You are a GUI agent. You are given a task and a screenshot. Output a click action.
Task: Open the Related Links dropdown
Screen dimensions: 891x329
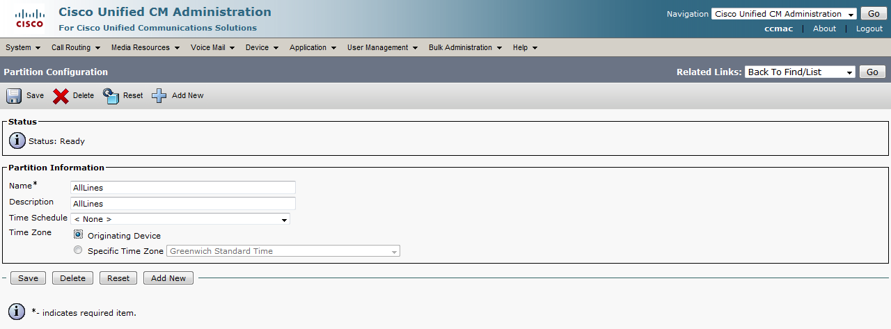[x=800, y=72]
